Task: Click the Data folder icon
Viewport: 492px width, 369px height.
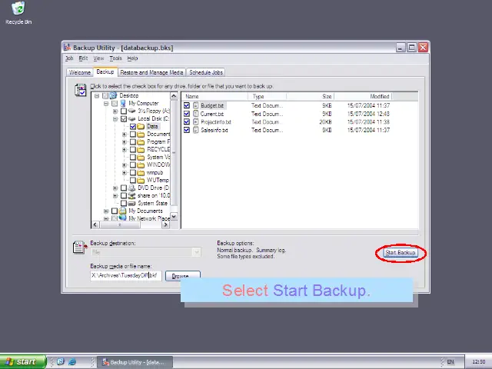Action: point(141,127)
